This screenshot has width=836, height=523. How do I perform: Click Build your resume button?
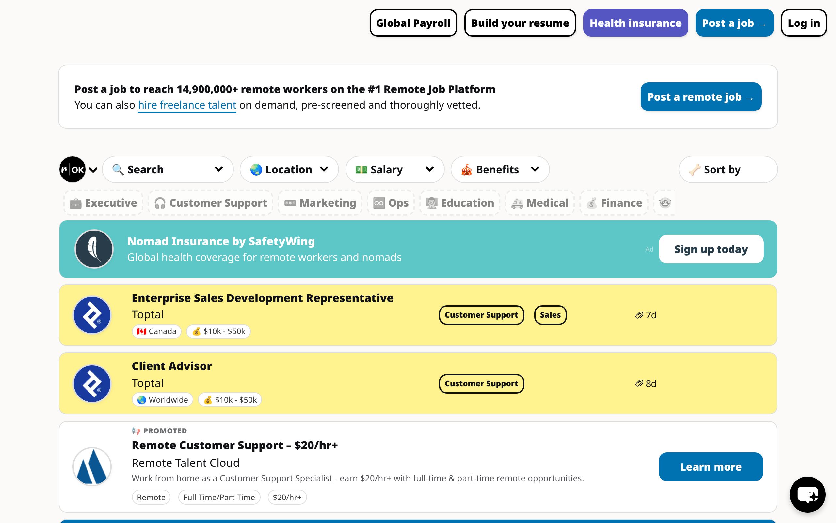[x=520, y=23]
